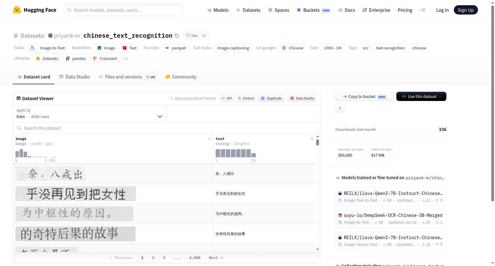Go to page 3 of dataset

coord(164,258)
